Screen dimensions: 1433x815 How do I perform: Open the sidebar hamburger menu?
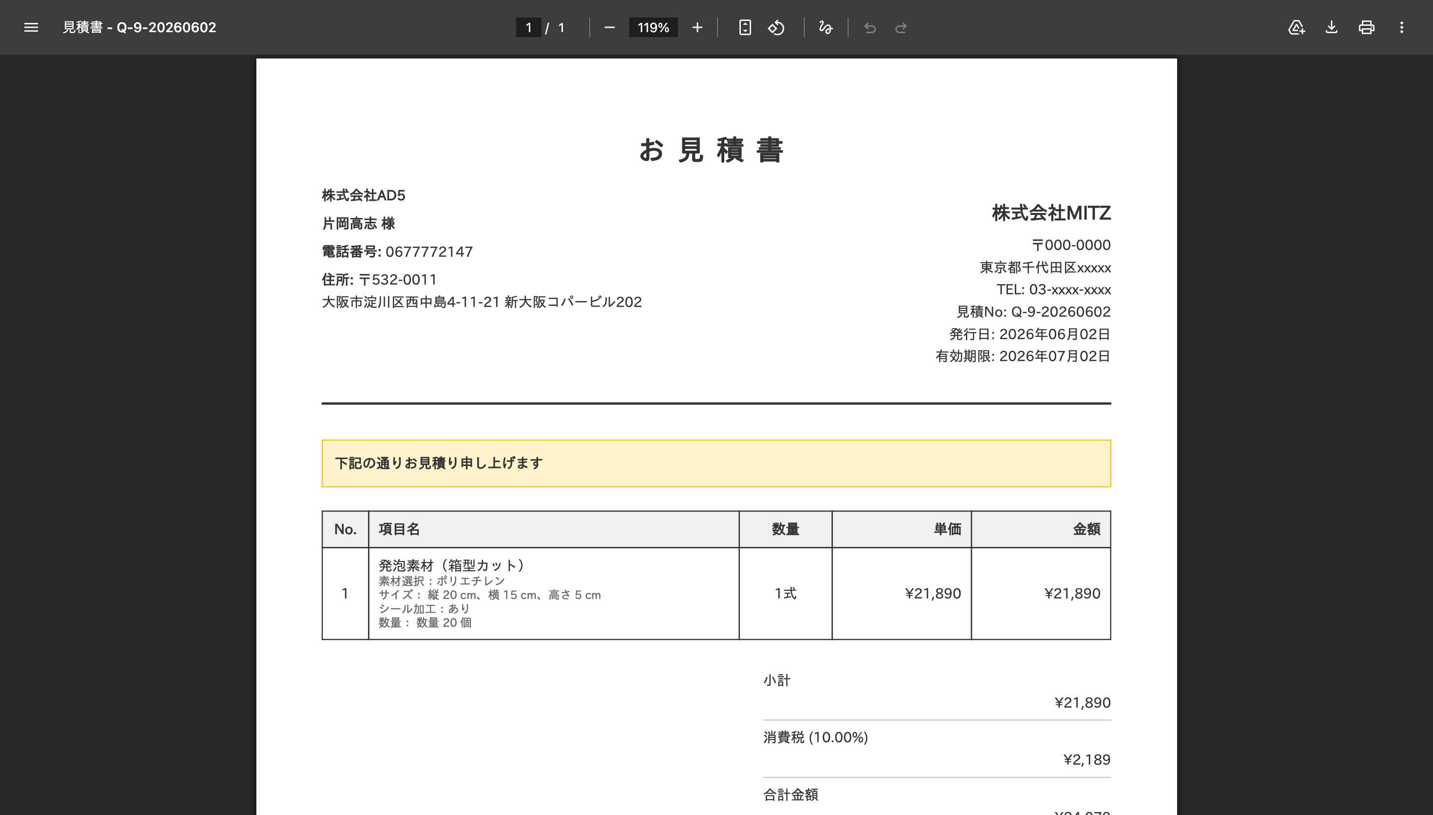[x=31, y=27]
